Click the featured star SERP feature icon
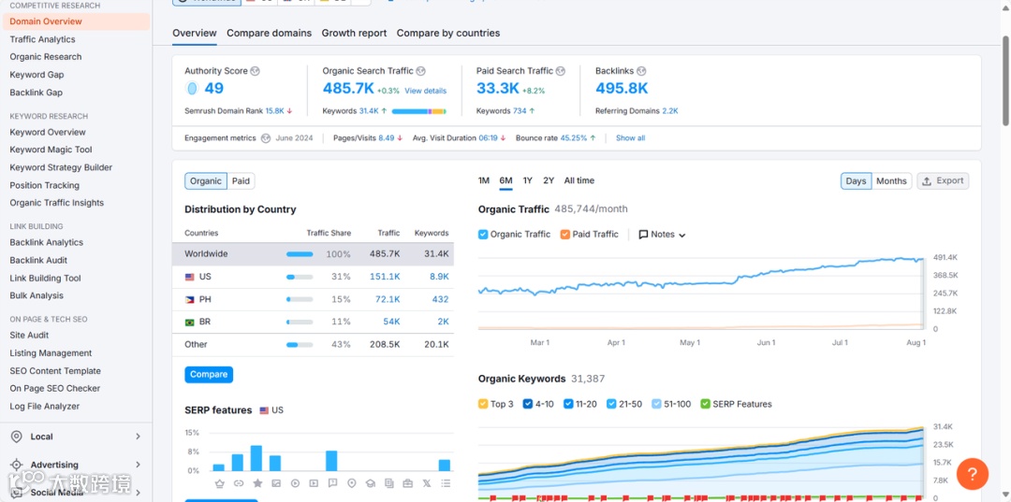 pyautogui.click(x=257, y=483)
